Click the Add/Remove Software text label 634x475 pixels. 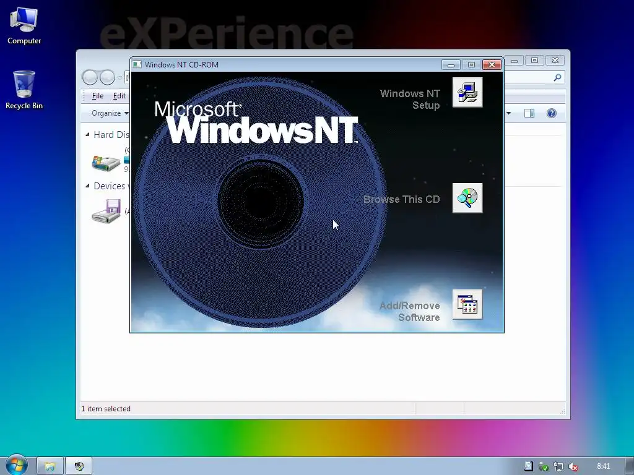410,312
